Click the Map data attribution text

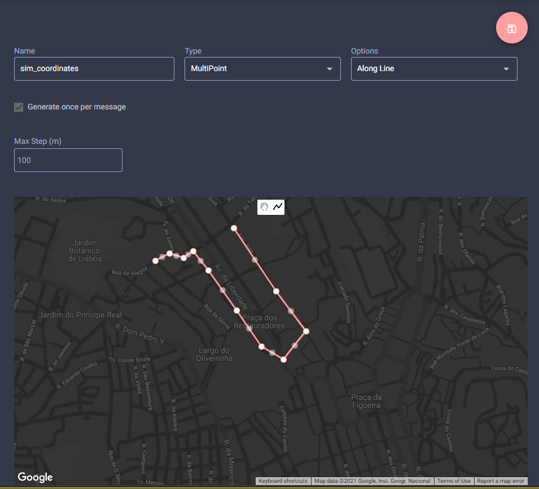[x=373, y=481]
